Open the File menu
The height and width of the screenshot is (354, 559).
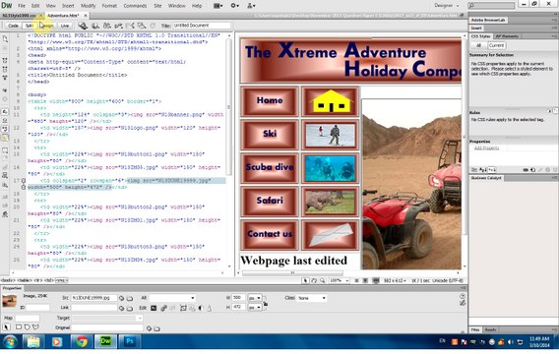[22, 6]
